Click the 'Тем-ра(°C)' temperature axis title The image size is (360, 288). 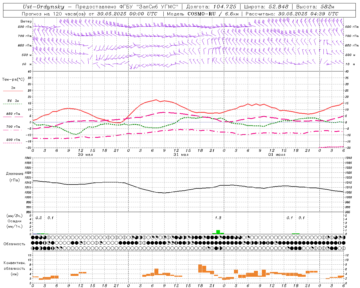(x=13, y=80)
